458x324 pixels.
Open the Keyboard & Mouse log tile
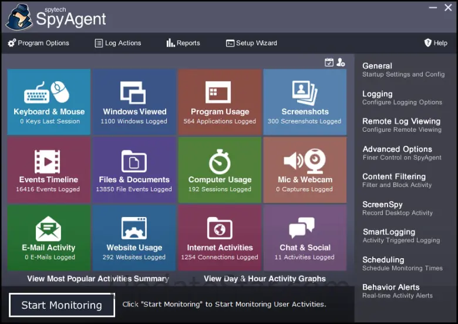pyautogui.click(x=49, y=102)
